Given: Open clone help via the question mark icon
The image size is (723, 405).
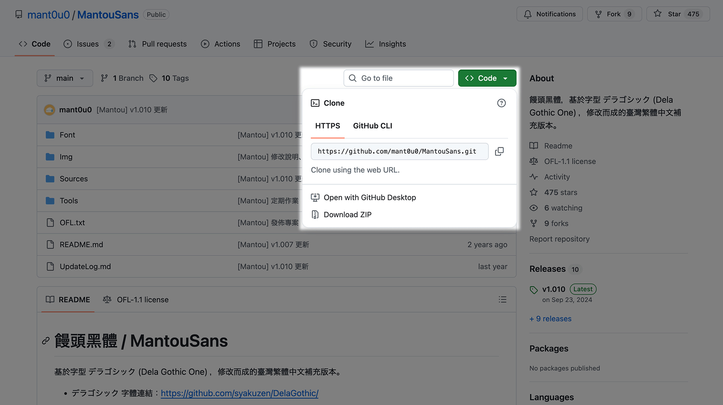Looking at the screenshot, I should click(501, 103).
